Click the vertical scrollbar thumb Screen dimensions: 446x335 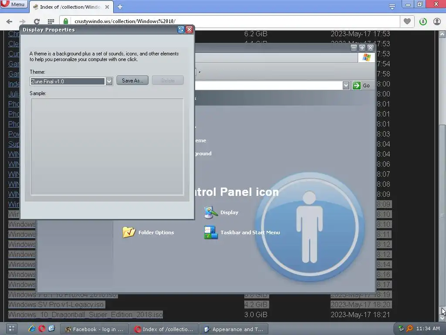pos(442,215)
